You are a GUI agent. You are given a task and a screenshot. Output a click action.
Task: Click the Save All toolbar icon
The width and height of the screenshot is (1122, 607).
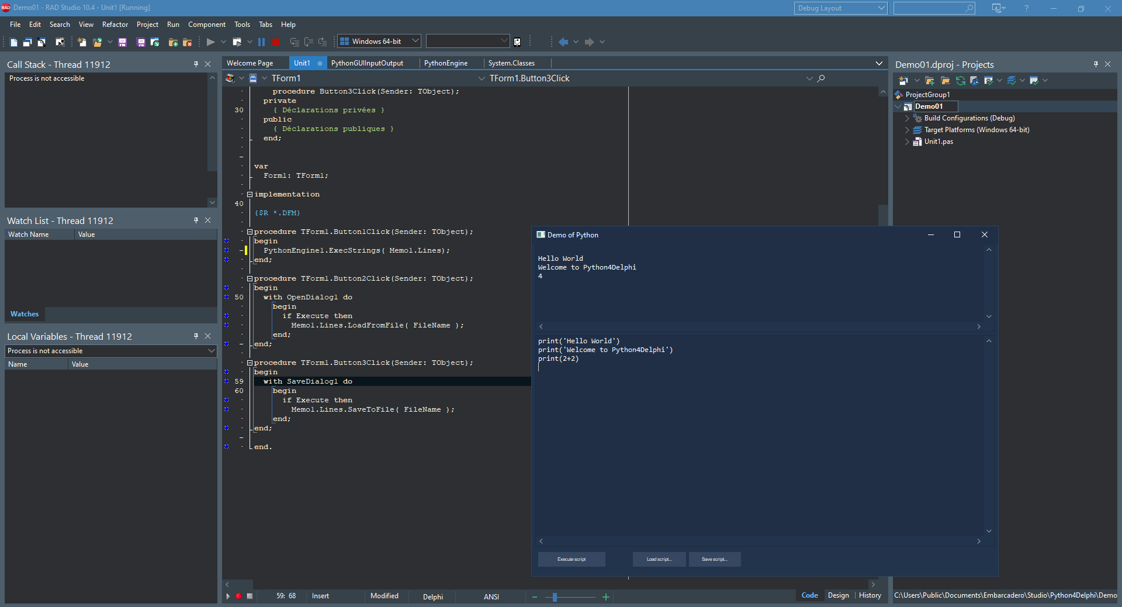click(x=141, y=42)
